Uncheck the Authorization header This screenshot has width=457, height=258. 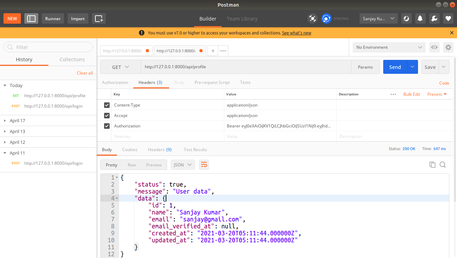107,126
